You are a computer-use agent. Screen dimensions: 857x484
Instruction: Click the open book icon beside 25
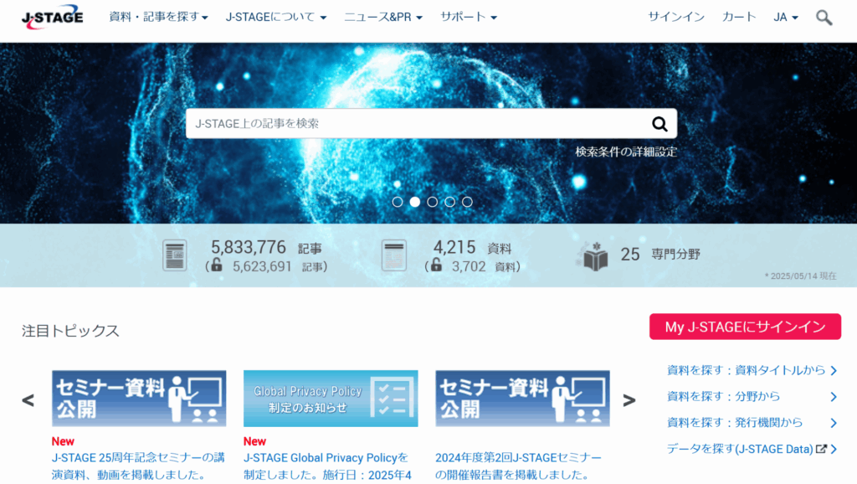(x=593, y=256)
